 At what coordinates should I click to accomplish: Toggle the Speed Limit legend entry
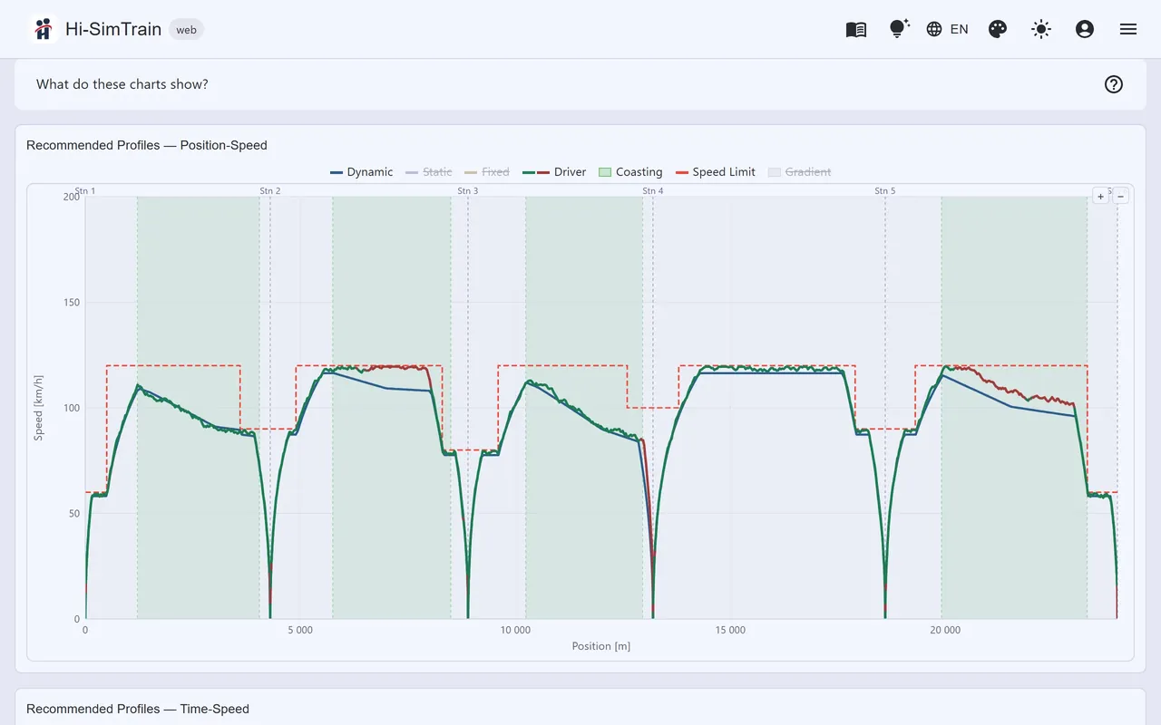tap(715, 172)
